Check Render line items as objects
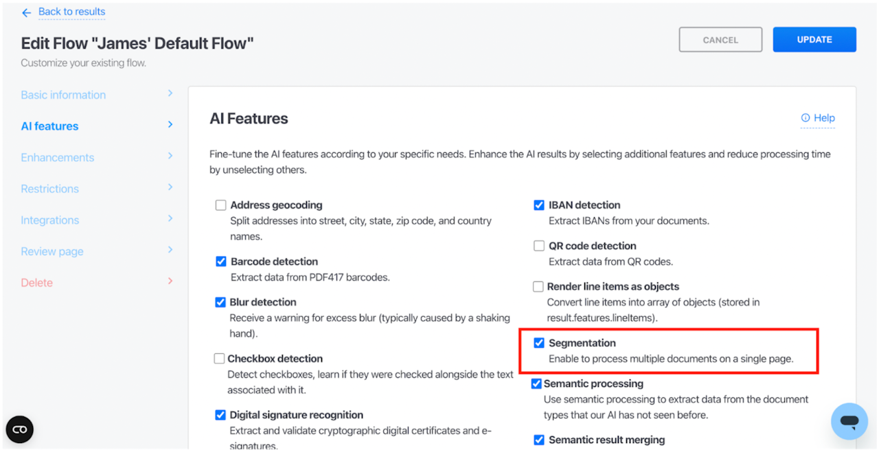879x450 pixels. point(538,287)
